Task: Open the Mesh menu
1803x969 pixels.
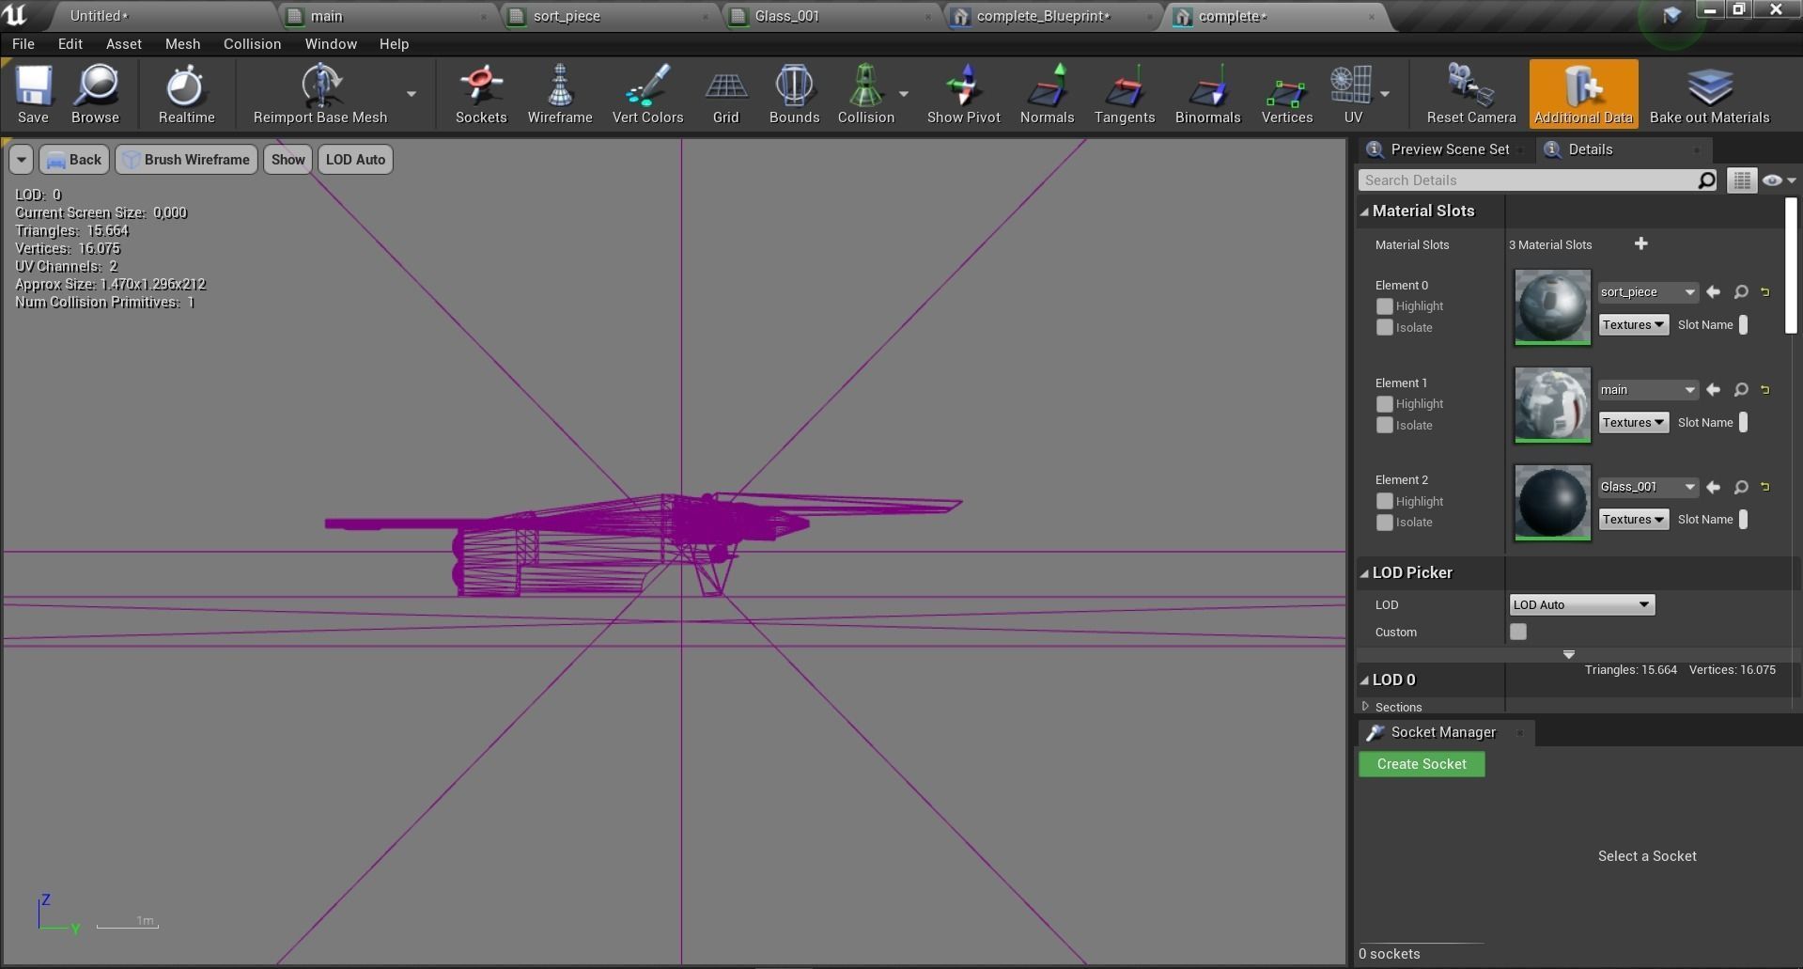Action: (x=182, y=44)
